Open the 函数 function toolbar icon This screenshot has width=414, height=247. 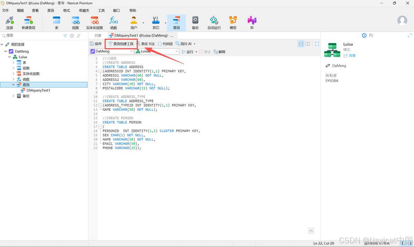click(x=113, y=23)
